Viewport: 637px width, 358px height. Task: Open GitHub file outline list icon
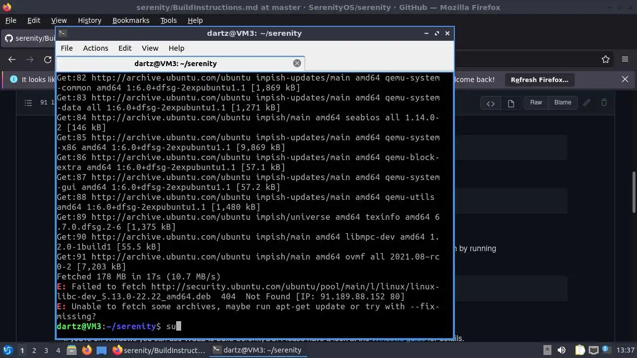pos(28,102)
